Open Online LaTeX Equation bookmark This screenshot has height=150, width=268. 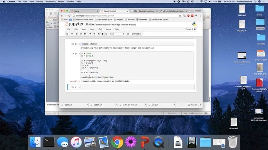[159, 20]
